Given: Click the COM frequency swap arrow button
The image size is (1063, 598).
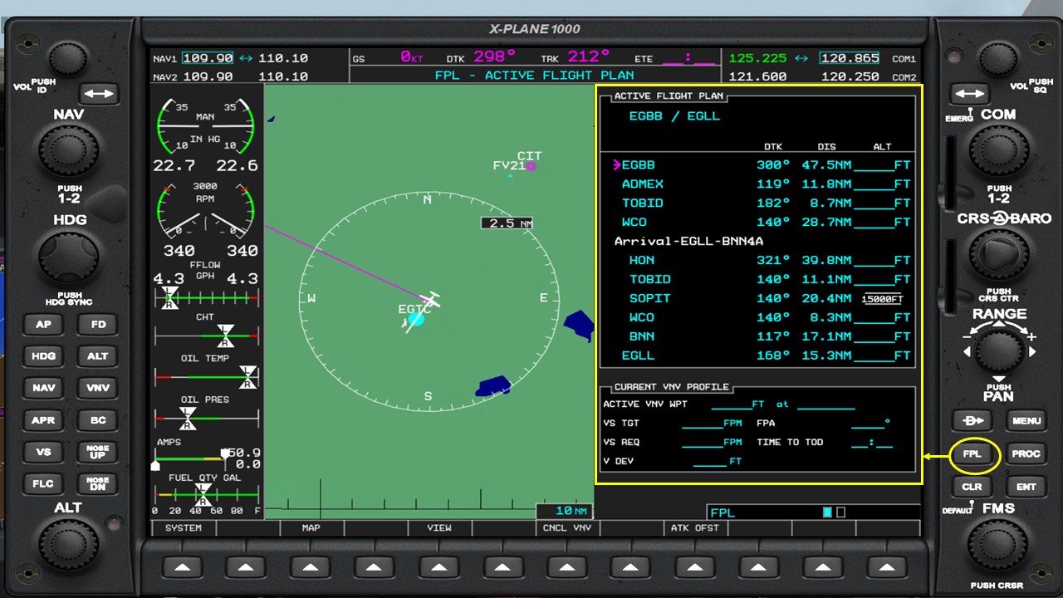Looking at the screenshot, I should [x=970, y=94].
